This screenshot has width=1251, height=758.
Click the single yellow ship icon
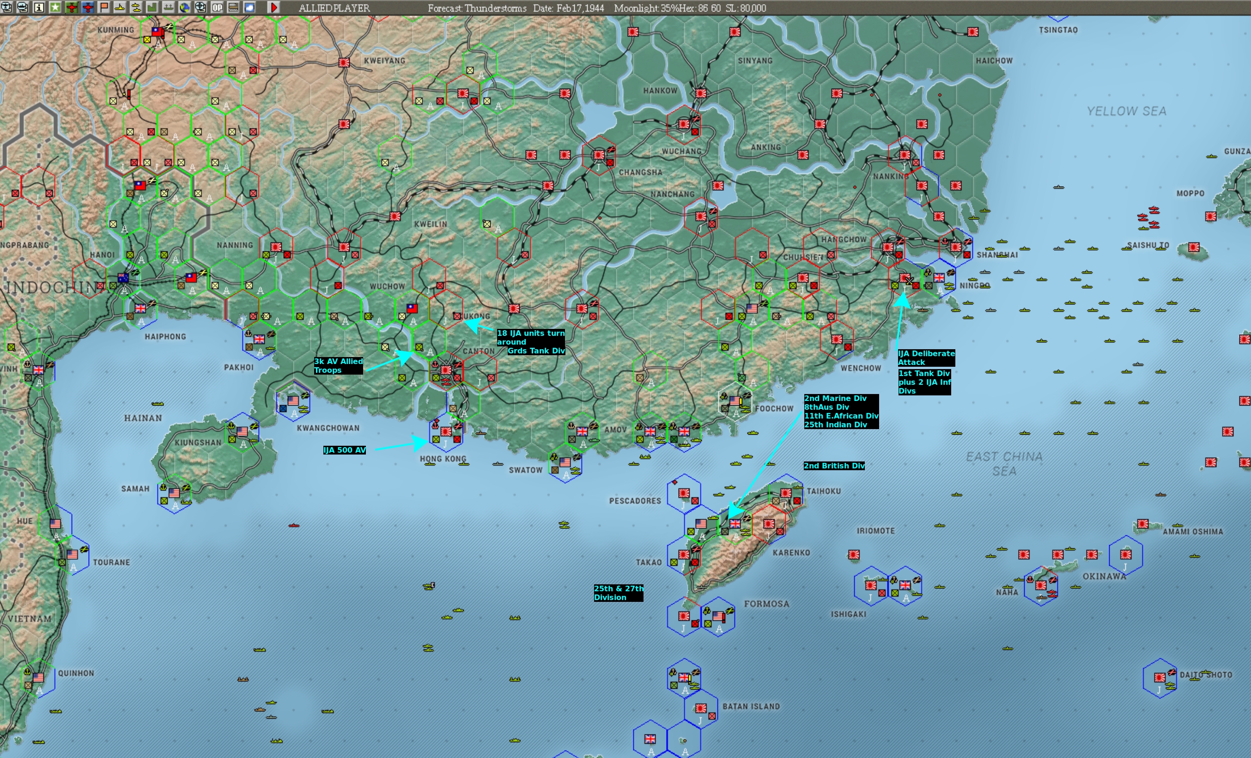tap(120, 7)
